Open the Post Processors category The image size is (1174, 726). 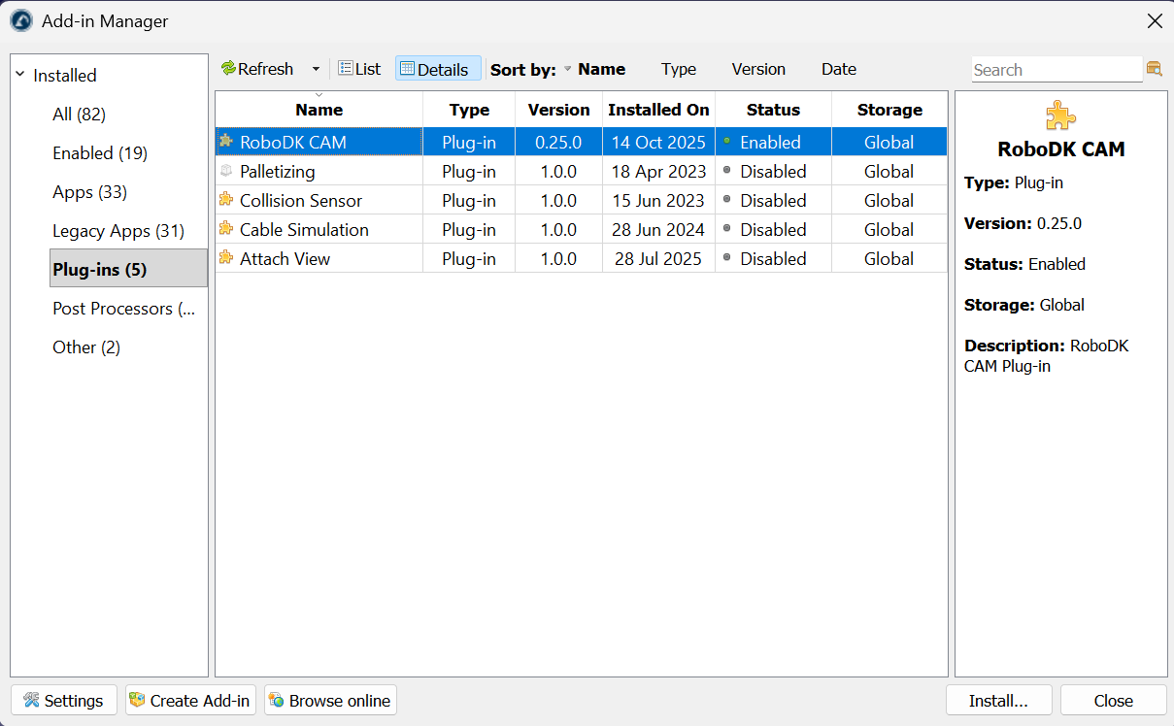pyautogui.click(x=123, y=309)
